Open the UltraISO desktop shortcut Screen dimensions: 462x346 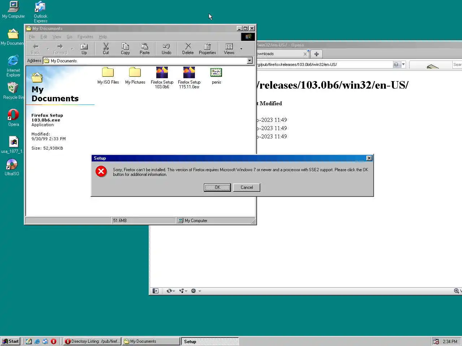coord(12,167)
